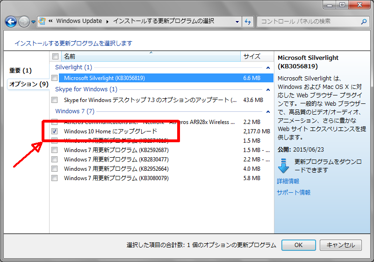Click the refresh button next to the address bar

(248, 22)
